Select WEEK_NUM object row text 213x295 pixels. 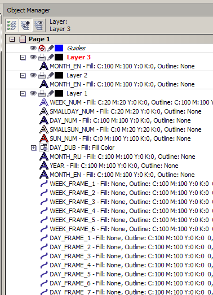click(131, 102)
